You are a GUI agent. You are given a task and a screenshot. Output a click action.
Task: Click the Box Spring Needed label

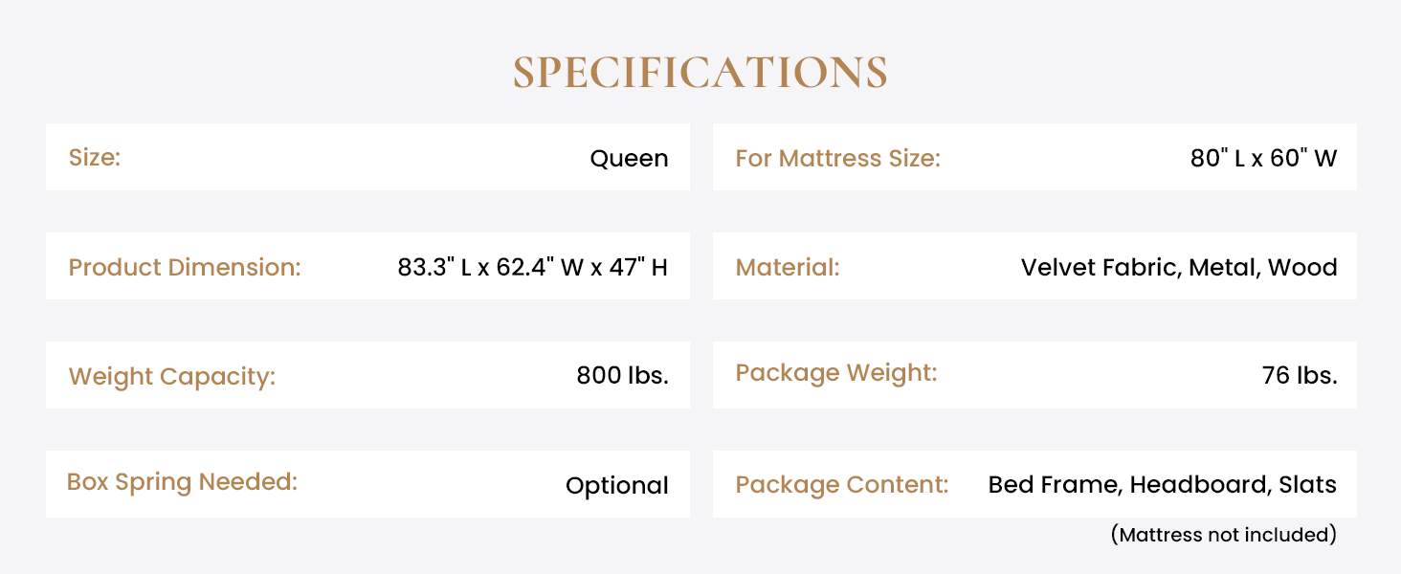pos(182,481)
